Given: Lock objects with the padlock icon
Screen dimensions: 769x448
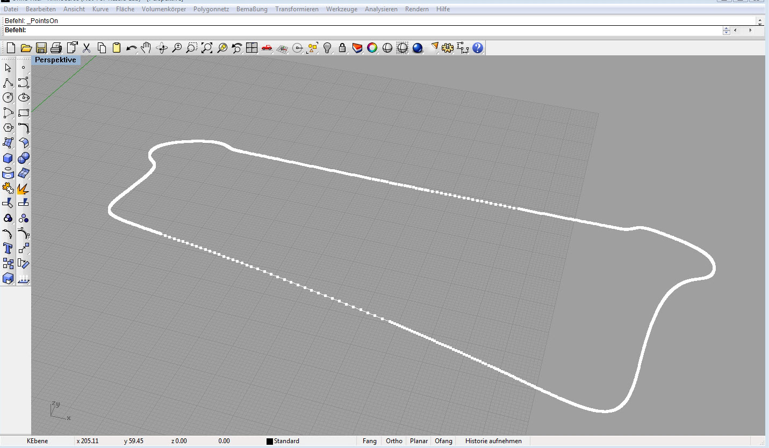Looking at the screenshot, I should (x=342, y=48).
